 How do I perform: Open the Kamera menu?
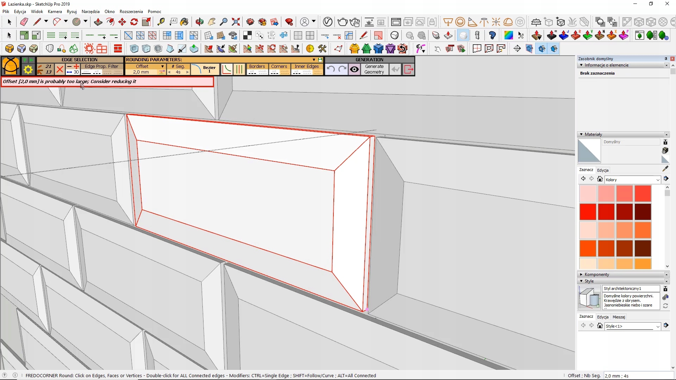pos(55,11)
